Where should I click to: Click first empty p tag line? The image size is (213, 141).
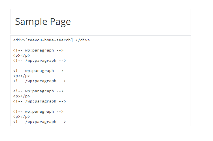[22, 55]
